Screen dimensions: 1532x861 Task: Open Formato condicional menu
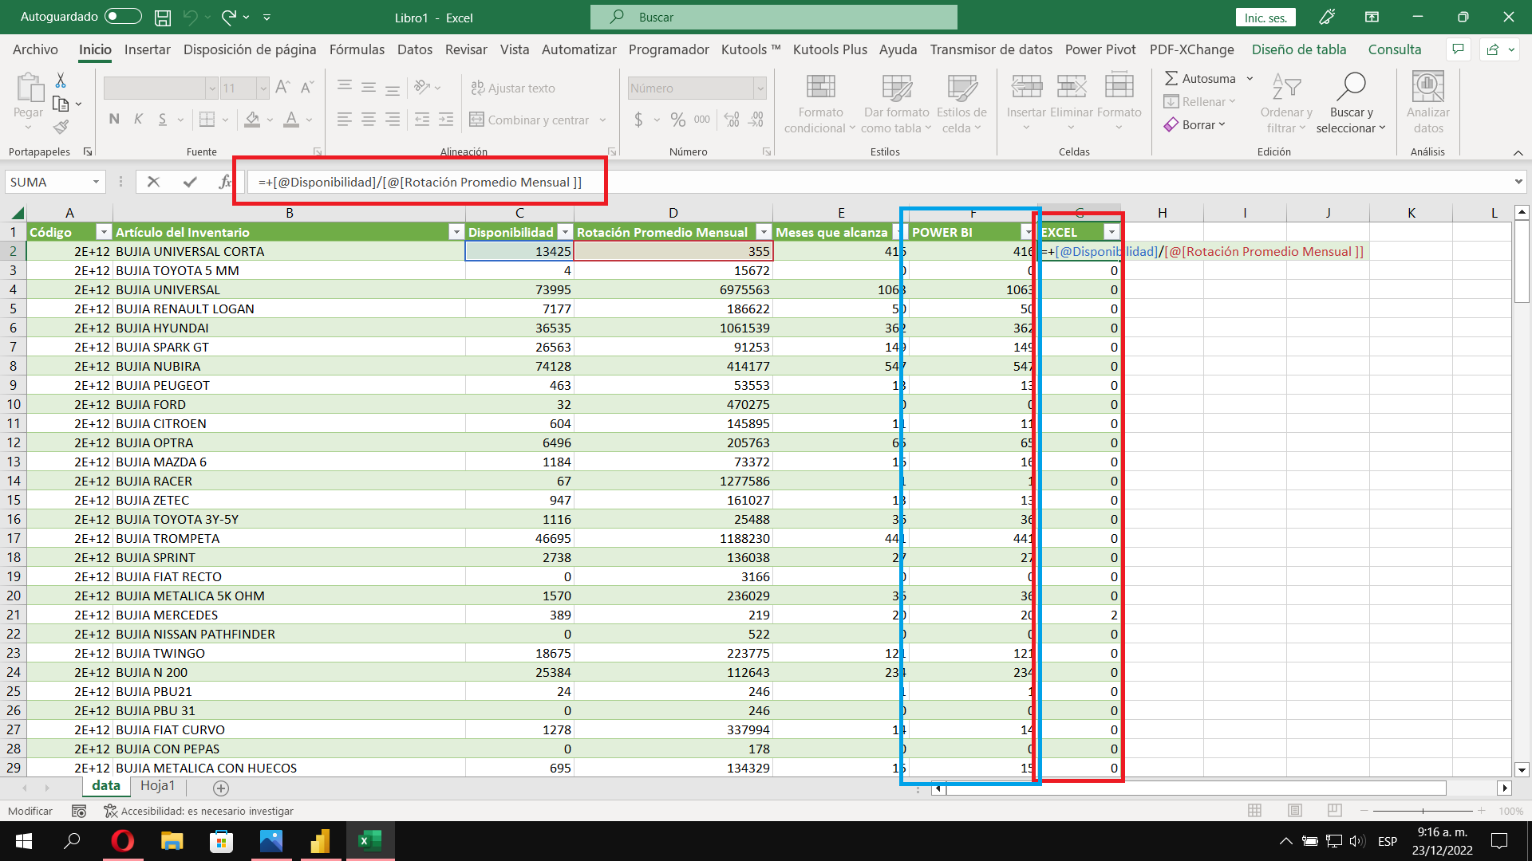pyautogui.click(x=820, y=104)
